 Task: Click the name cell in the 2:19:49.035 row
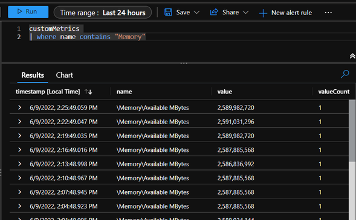point(152,136)
